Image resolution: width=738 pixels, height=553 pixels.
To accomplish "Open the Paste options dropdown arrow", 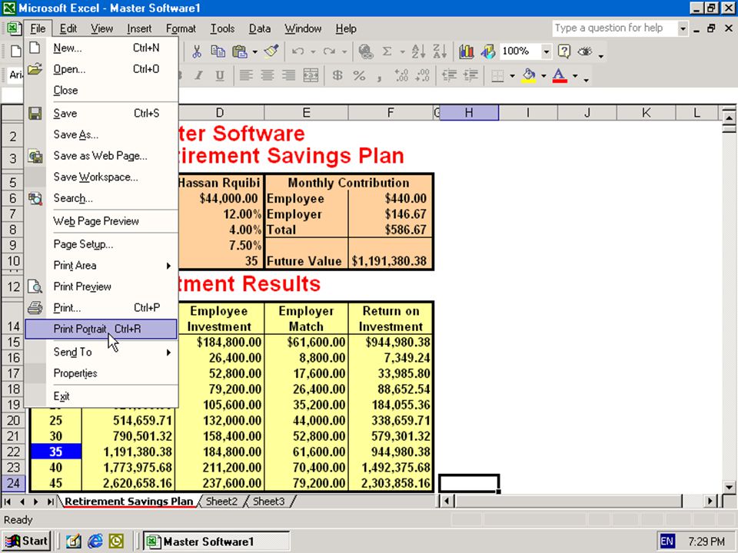I will coord(254,51).
